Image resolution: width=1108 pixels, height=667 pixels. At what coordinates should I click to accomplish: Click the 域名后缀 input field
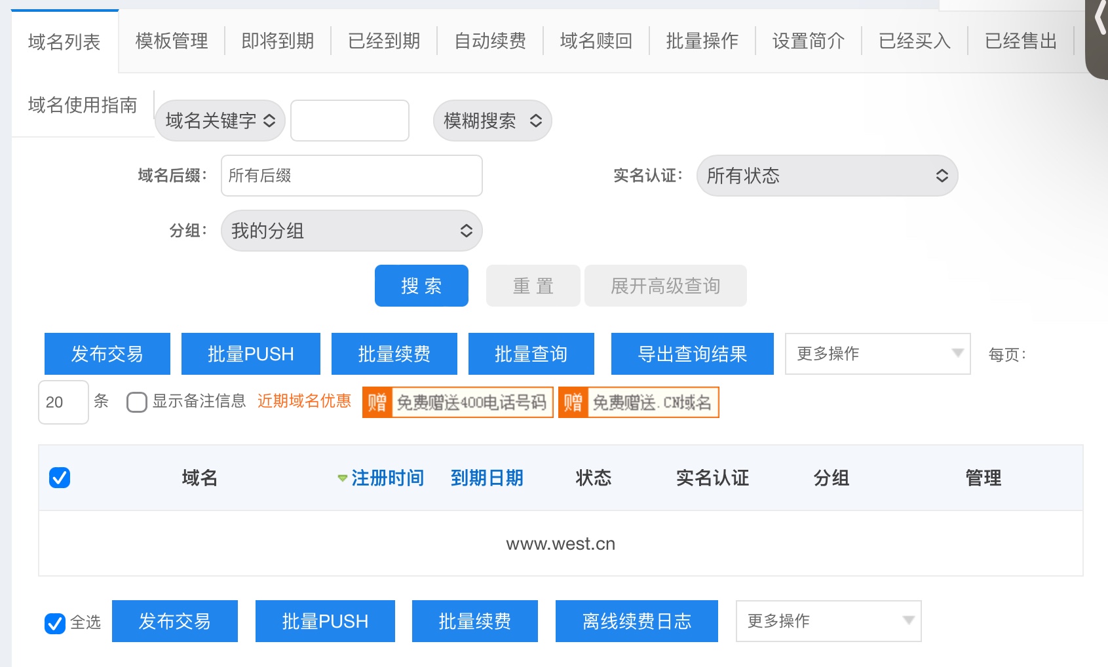[351, 176]
